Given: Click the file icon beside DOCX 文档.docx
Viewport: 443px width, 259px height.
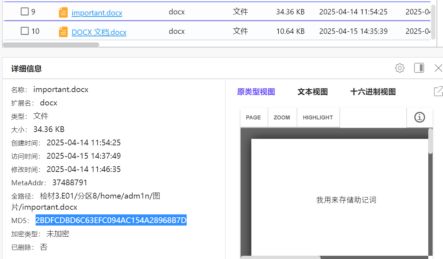Looking at the screenshot, I should tap(63, 31).
